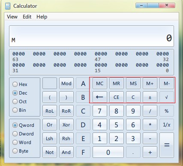Screen dimensions: 183x166
Task: Click the number 2 key
Action: click(x=117, y=138)
